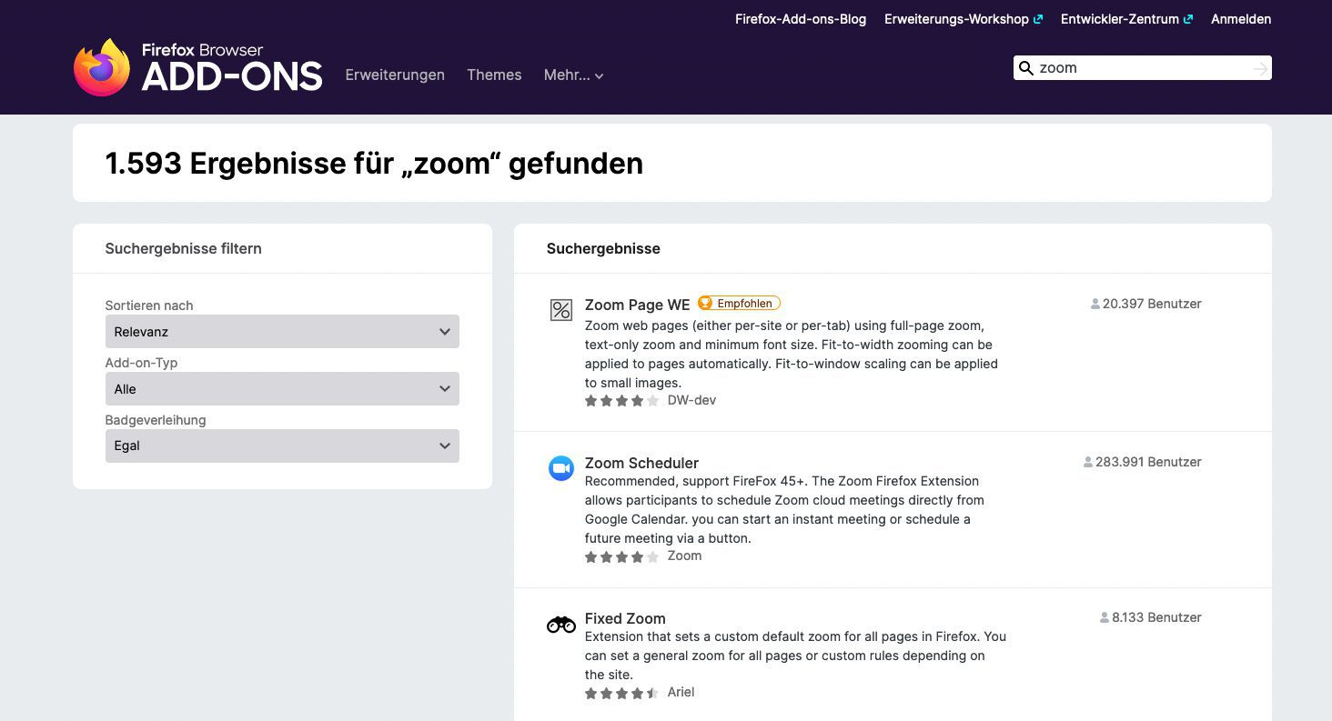Click the Empfohlen recommended badge
This screenshot has height=721, width=1332.
tap(739, 304)
